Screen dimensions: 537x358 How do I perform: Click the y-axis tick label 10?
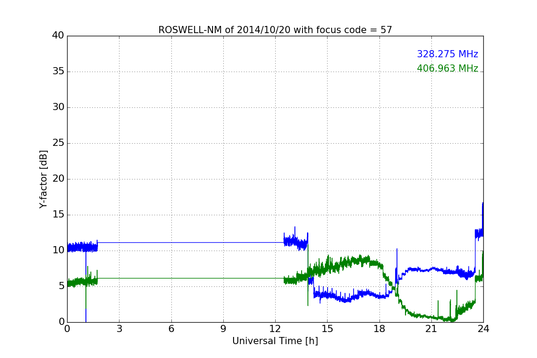pos(58,251)
